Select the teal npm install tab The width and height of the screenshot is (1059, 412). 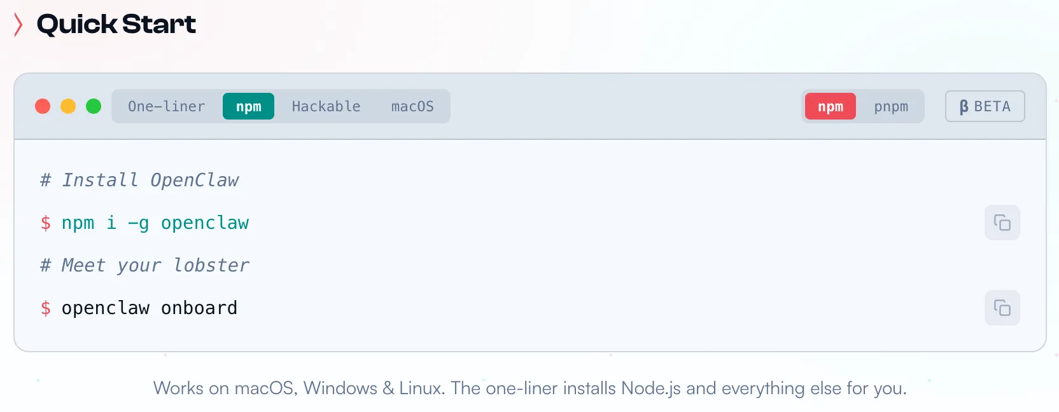pyautogui.click(x=248, y=106)
